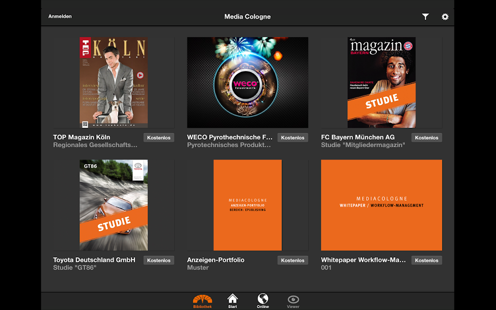The image size is (496, 310).
Task: Tap Kostenlos for Toyota Deutschland GmbH
Action: coord(159,260)
